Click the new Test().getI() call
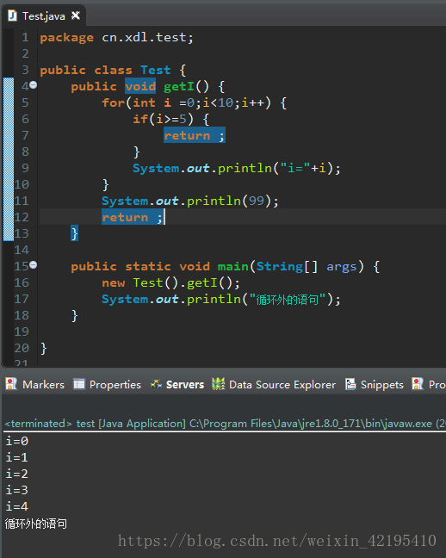Screen dimensions: 446x558 (170, 283)
